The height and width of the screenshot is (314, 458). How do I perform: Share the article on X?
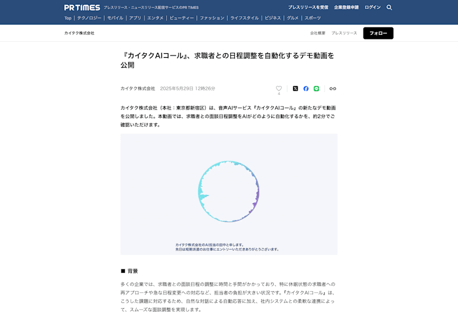pos(295,89)
